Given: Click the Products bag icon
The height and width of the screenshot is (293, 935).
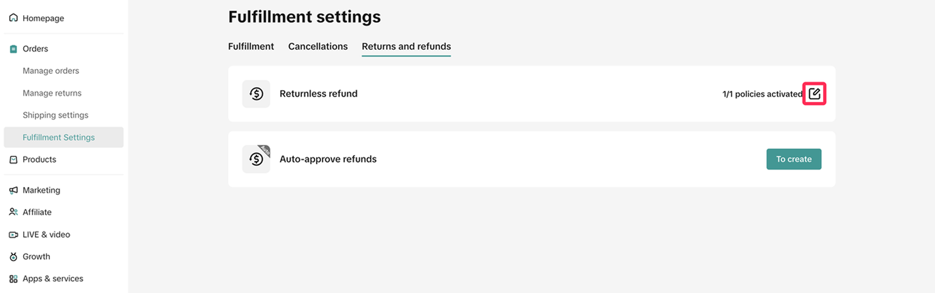Looking at the screenshot, I should point(14,160).
